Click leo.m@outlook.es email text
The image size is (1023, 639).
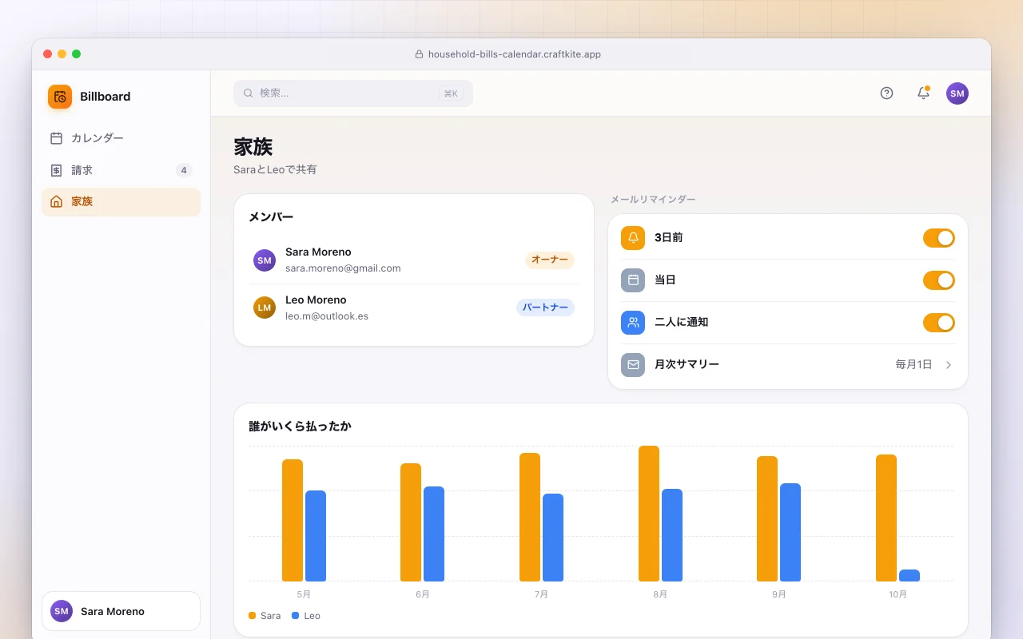tap(327, 316)
